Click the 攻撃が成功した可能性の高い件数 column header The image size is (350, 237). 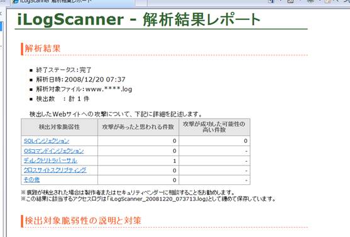tap(214, 127)
